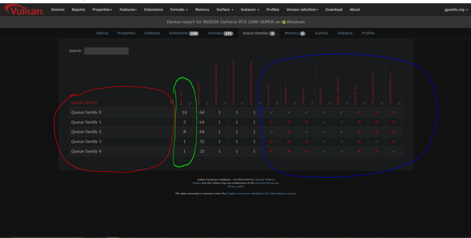Select the Queue family 0 row label
Screen dimensions: 471x238
tap(86, 112)
